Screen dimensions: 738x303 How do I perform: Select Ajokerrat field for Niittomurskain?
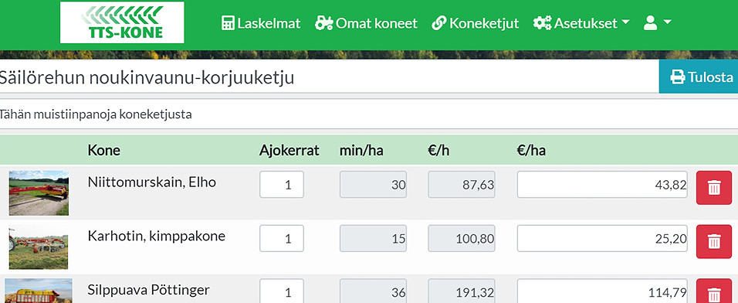282,185
